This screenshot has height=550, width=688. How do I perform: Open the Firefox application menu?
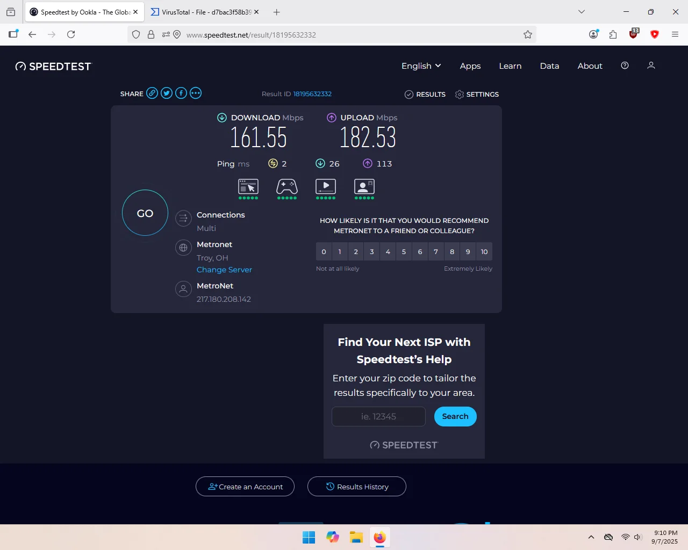[x=675, y=34]
